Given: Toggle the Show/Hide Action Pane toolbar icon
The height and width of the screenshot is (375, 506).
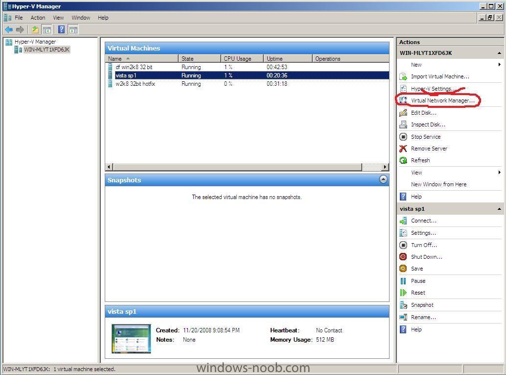Looking at the screenshot, I should pos(73,30).
